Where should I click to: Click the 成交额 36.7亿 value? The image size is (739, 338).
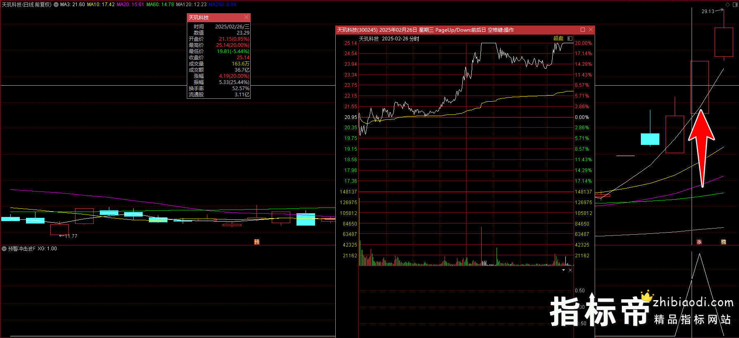242,70
